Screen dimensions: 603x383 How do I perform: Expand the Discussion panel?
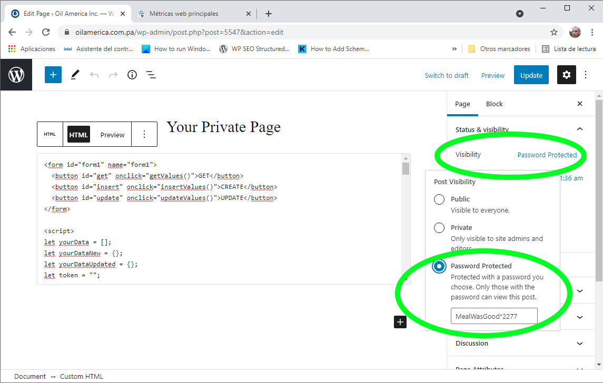pos(521,344)
